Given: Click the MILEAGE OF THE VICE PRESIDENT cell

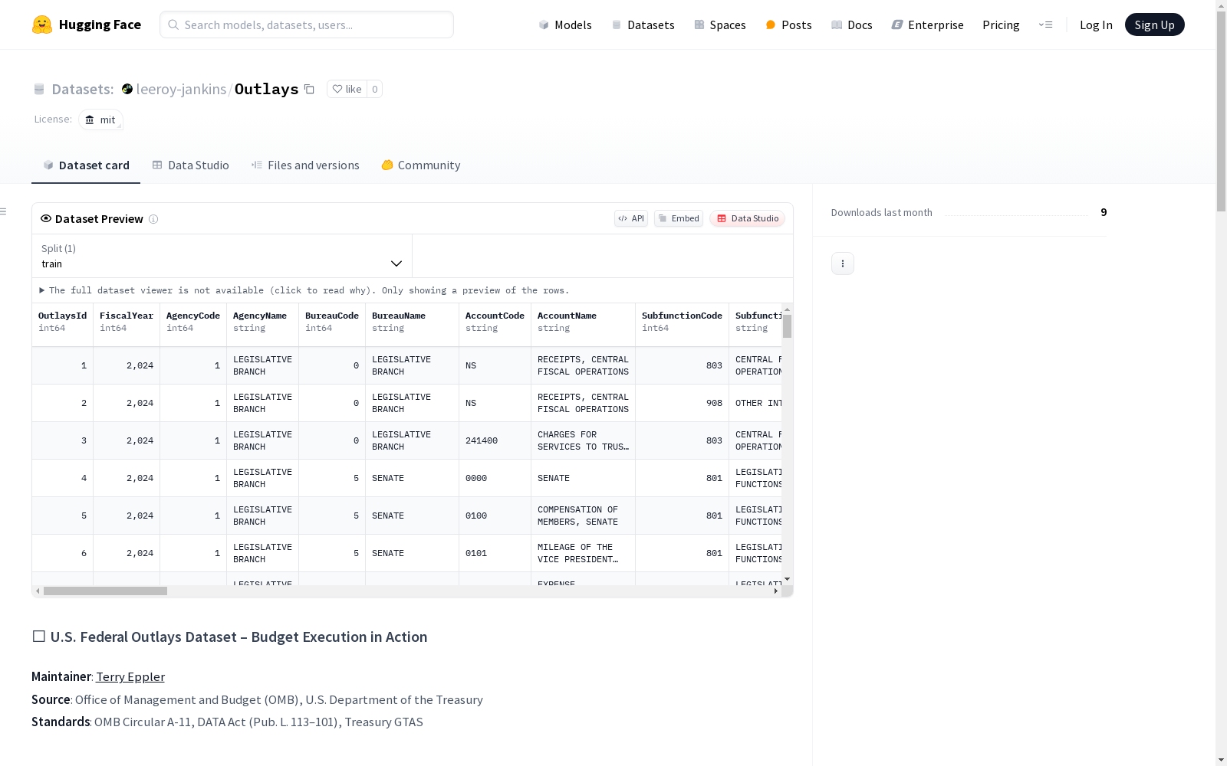Looking at the screenshot, I should [584, 553].
